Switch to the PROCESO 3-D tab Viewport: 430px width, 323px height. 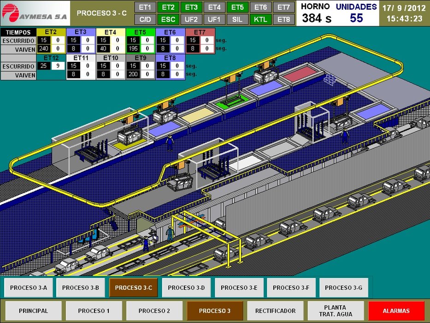pos(186,287)
